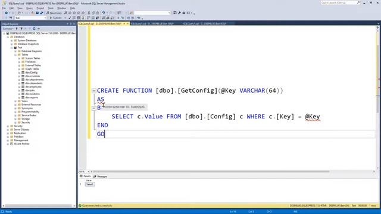Collapse the Databases node
The height and width of the screenshot is (214, 381).
pyautogui.click(x=8, y=37)
